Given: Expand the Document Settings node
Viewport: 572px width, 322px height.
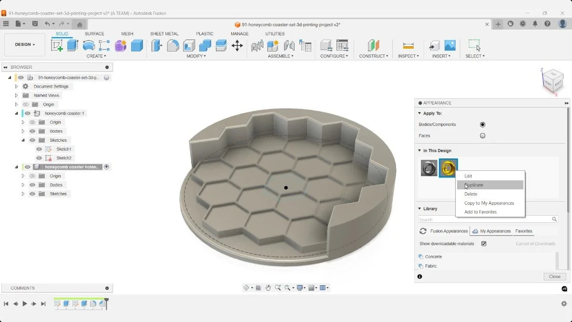Looking at the screenshot, I should click(x=16, y=86).
